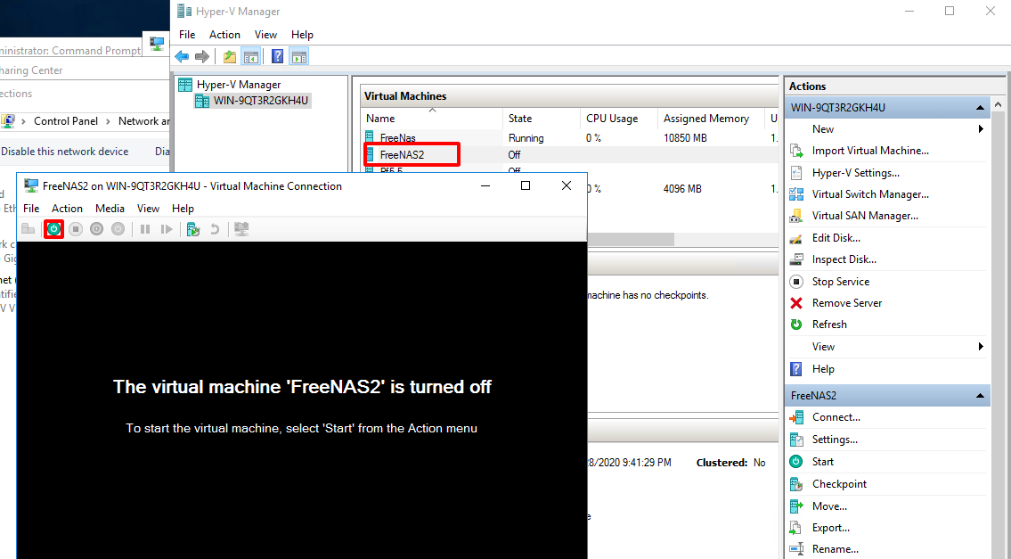Select WIN-9QT3R2GKH4U server in the tree
Screen dimensions: 1011x559
[x=260, y=101]
